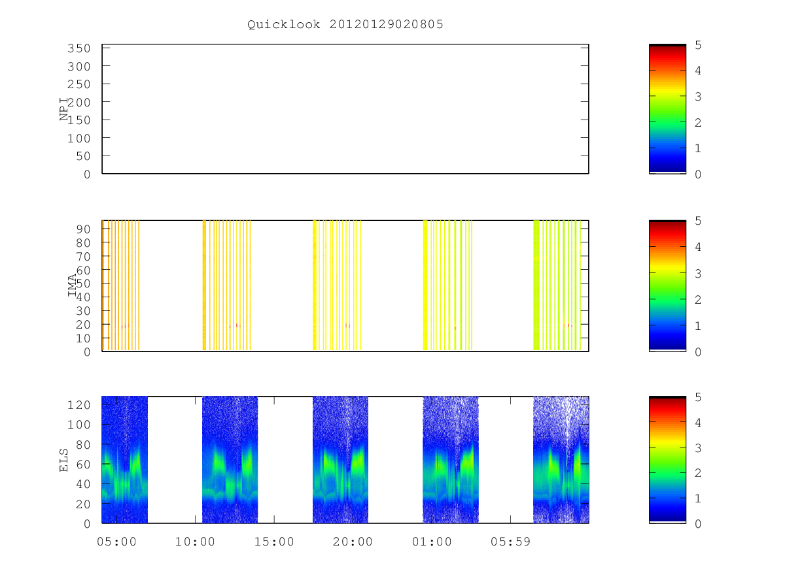Image resolution: width=785 pixels, height=588 pixels.
Task: Click the last ELS spectrogram block after 05:59
Action: (x=561, y=459)
